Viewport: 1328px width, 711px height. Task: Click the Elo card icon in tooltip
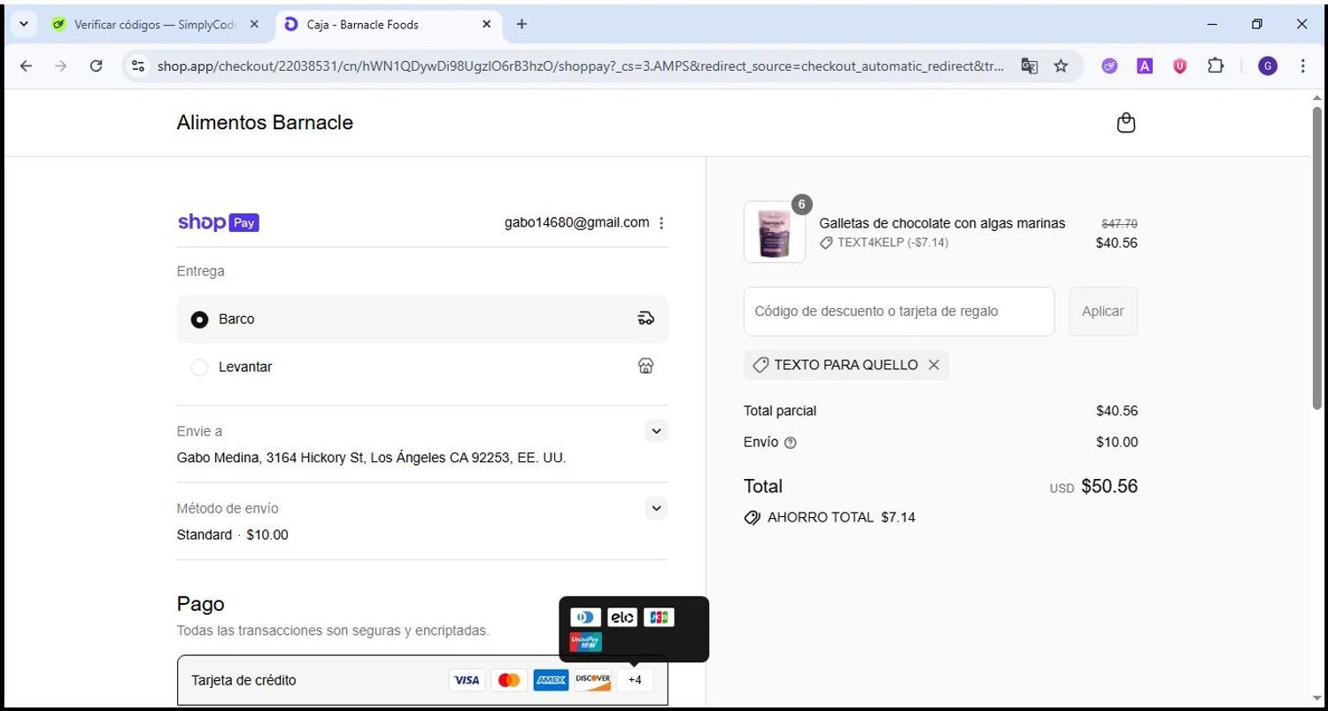click(x=622, y=617)
